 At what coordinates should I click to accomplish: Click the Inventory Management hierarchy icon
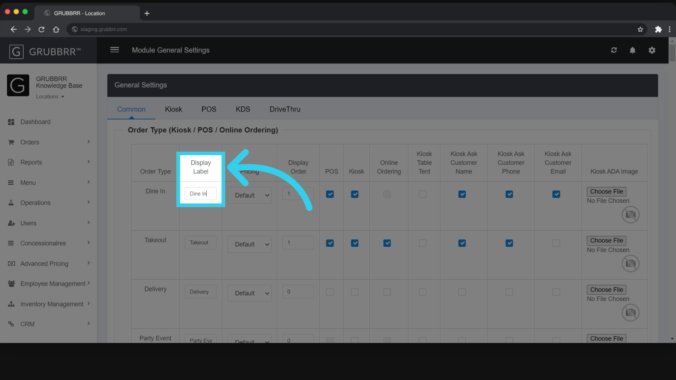[11, 304]
